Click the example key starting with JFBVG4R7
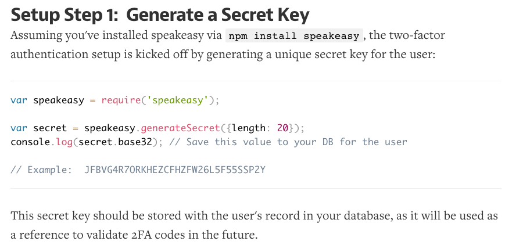Viewport: 523px width, 252px height. [x=174, y=170]
